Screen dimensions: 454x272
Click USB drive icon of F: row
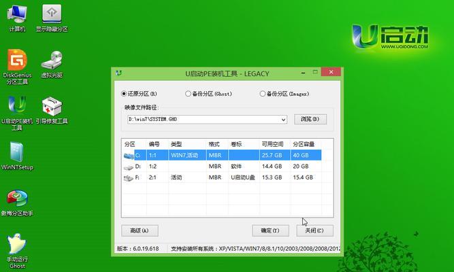tap(128, 178)
